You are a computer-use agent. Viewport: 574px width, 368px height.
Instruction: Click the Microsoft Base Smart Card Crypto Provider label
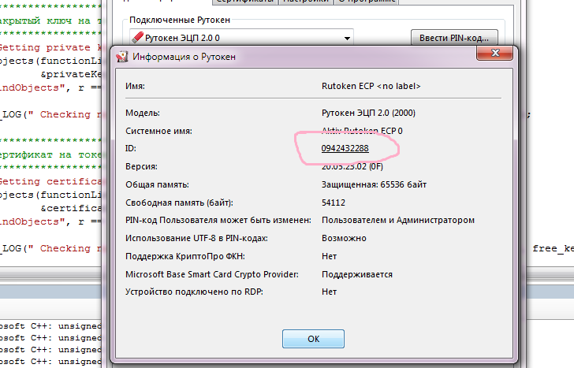[211, 274]
